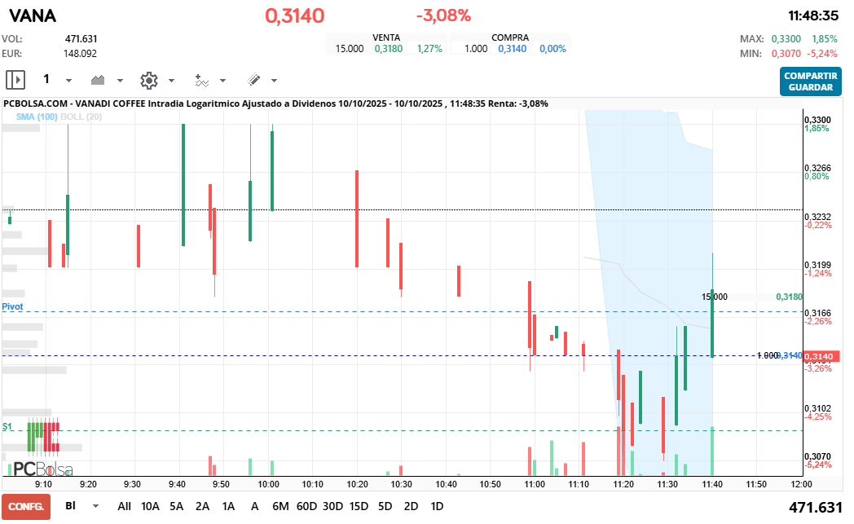
Task: Click the -3,08% change in the header
Action: 443,15
